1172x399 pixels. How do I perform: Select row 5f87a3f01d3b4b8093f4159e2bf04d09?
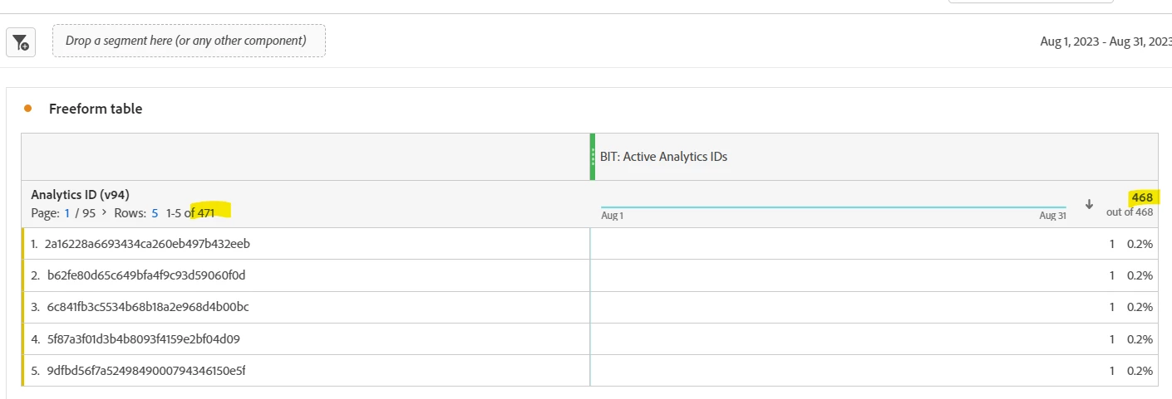tap(306, 338)
